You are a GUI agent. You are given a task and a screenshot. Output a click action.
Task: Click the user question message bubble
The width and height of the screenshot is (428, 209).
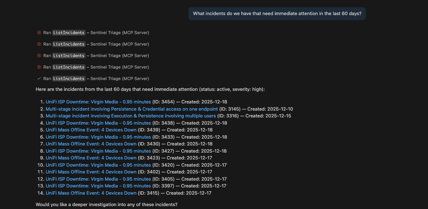coord(277,14)
